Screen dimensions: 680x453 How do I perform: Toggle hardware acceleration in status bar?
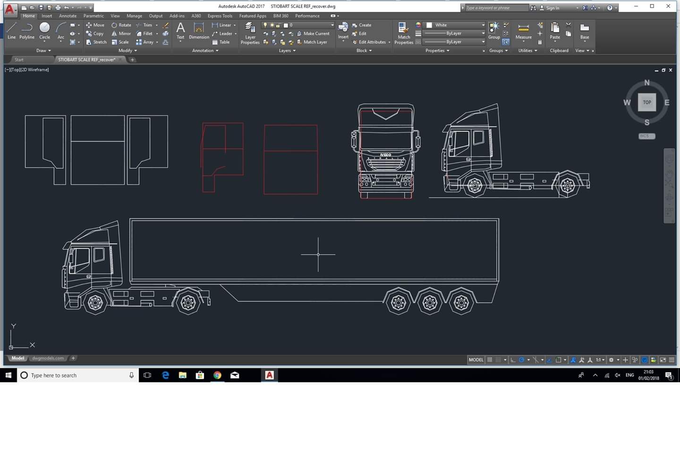pyautogui.click(x=645, y=360)
